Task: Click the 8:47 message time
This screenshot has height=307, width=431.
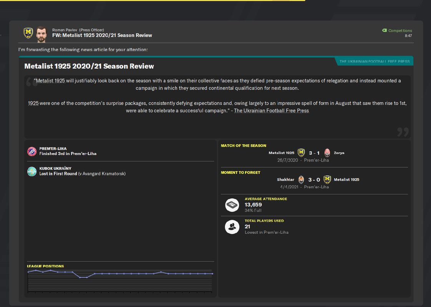Action: (408, 36)
